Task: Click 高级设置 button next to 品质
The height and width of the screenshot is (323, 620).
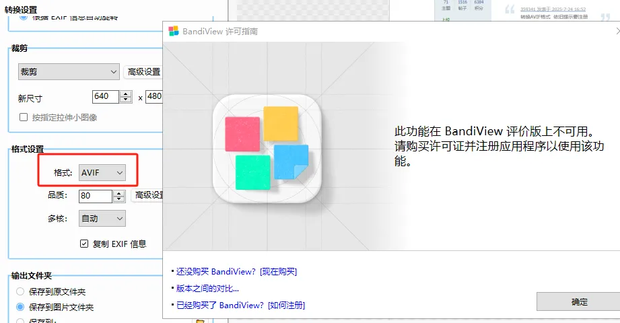Action: coord(147,195)
